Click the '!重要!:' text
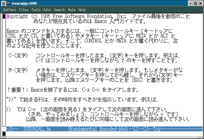Image resolution: width=204 pixels, height=139 pixels. coord(18,90)
